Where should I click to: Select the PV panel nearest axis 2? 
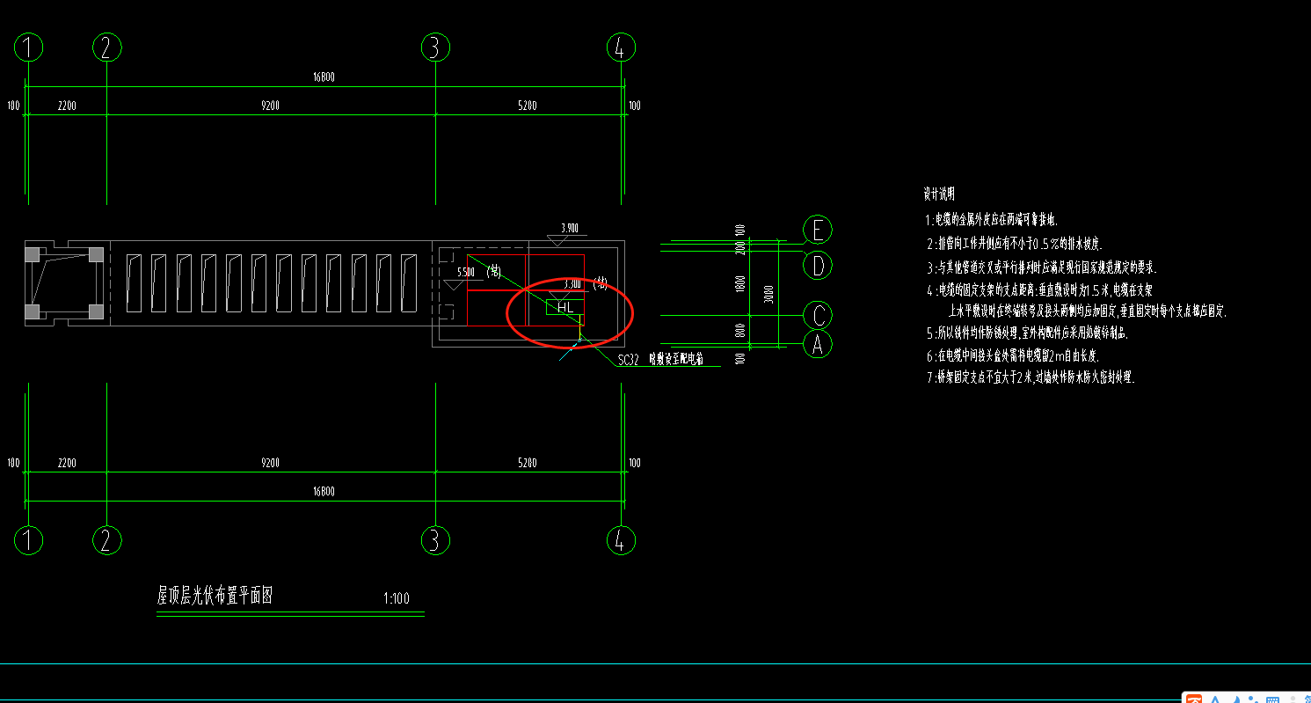point(135,282)
